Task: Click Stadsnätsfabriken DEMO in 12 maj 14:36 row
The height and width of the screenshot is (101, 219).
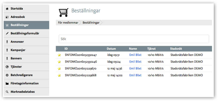Action: [x=187, y=68]
